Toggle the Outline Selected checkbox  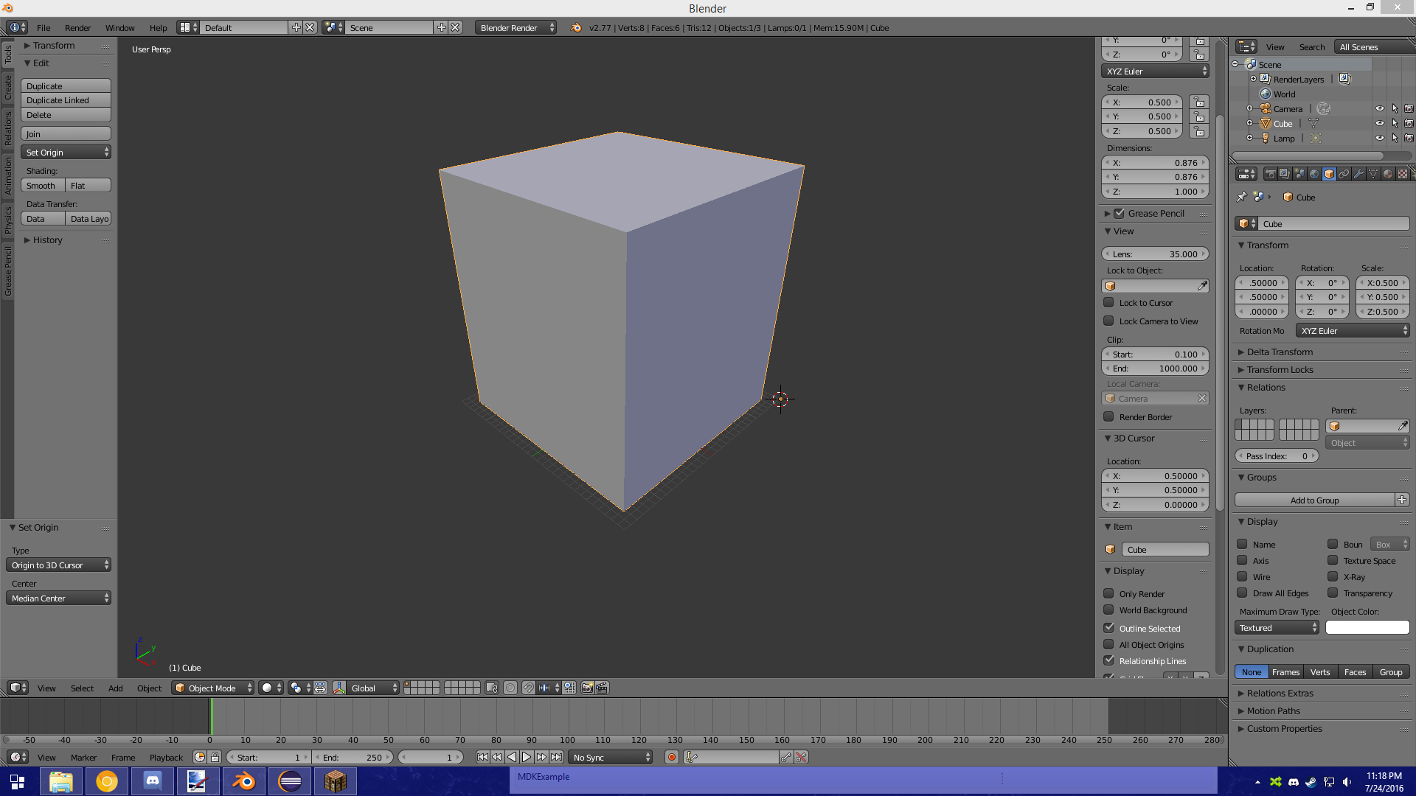pos(1108,628)
